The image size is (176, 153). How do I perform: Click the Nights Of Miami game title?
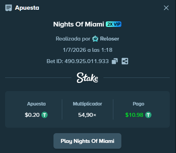tap(78, 24)
